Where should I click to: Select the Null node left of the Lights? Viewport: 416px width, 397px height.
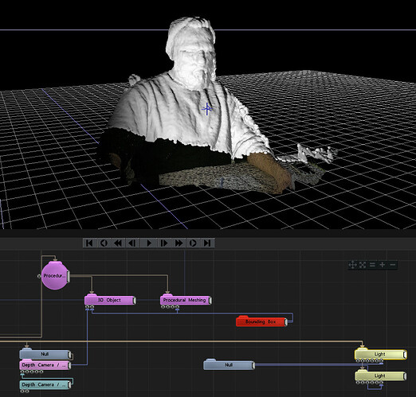click(x=228, y=365)
